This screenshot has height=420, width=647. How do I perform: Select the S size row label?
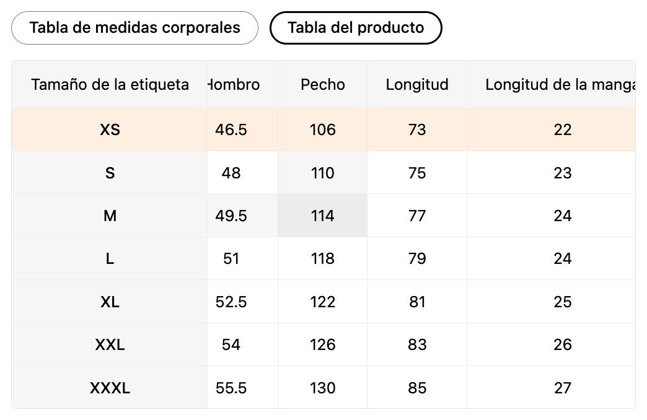click(110, 173)
